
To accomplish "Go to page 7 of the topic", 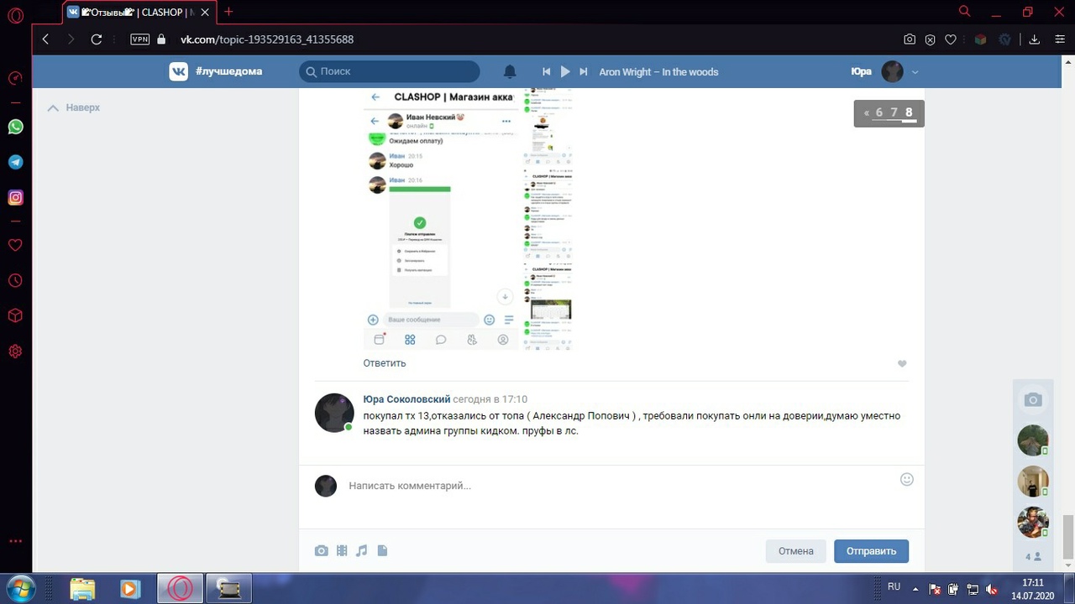I will tap(894, 112).
